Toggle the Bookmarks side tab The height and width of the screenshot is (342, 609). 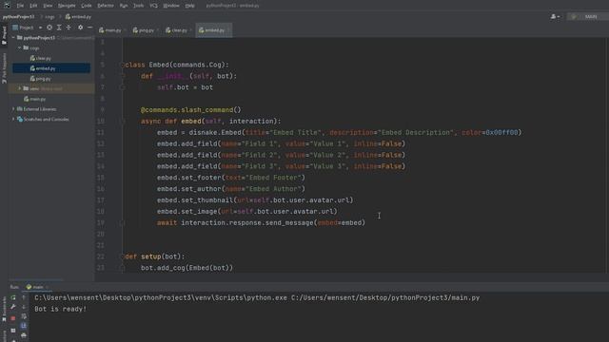point(4,310)
